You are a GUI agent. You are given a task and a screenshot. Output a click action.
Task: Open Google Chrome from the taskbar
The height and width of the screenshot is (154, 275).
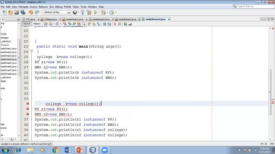(55, 150)
